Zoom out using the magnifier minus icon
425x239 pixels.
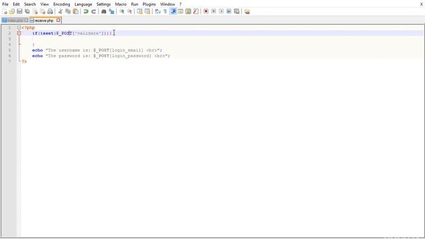tap(129, 11)
